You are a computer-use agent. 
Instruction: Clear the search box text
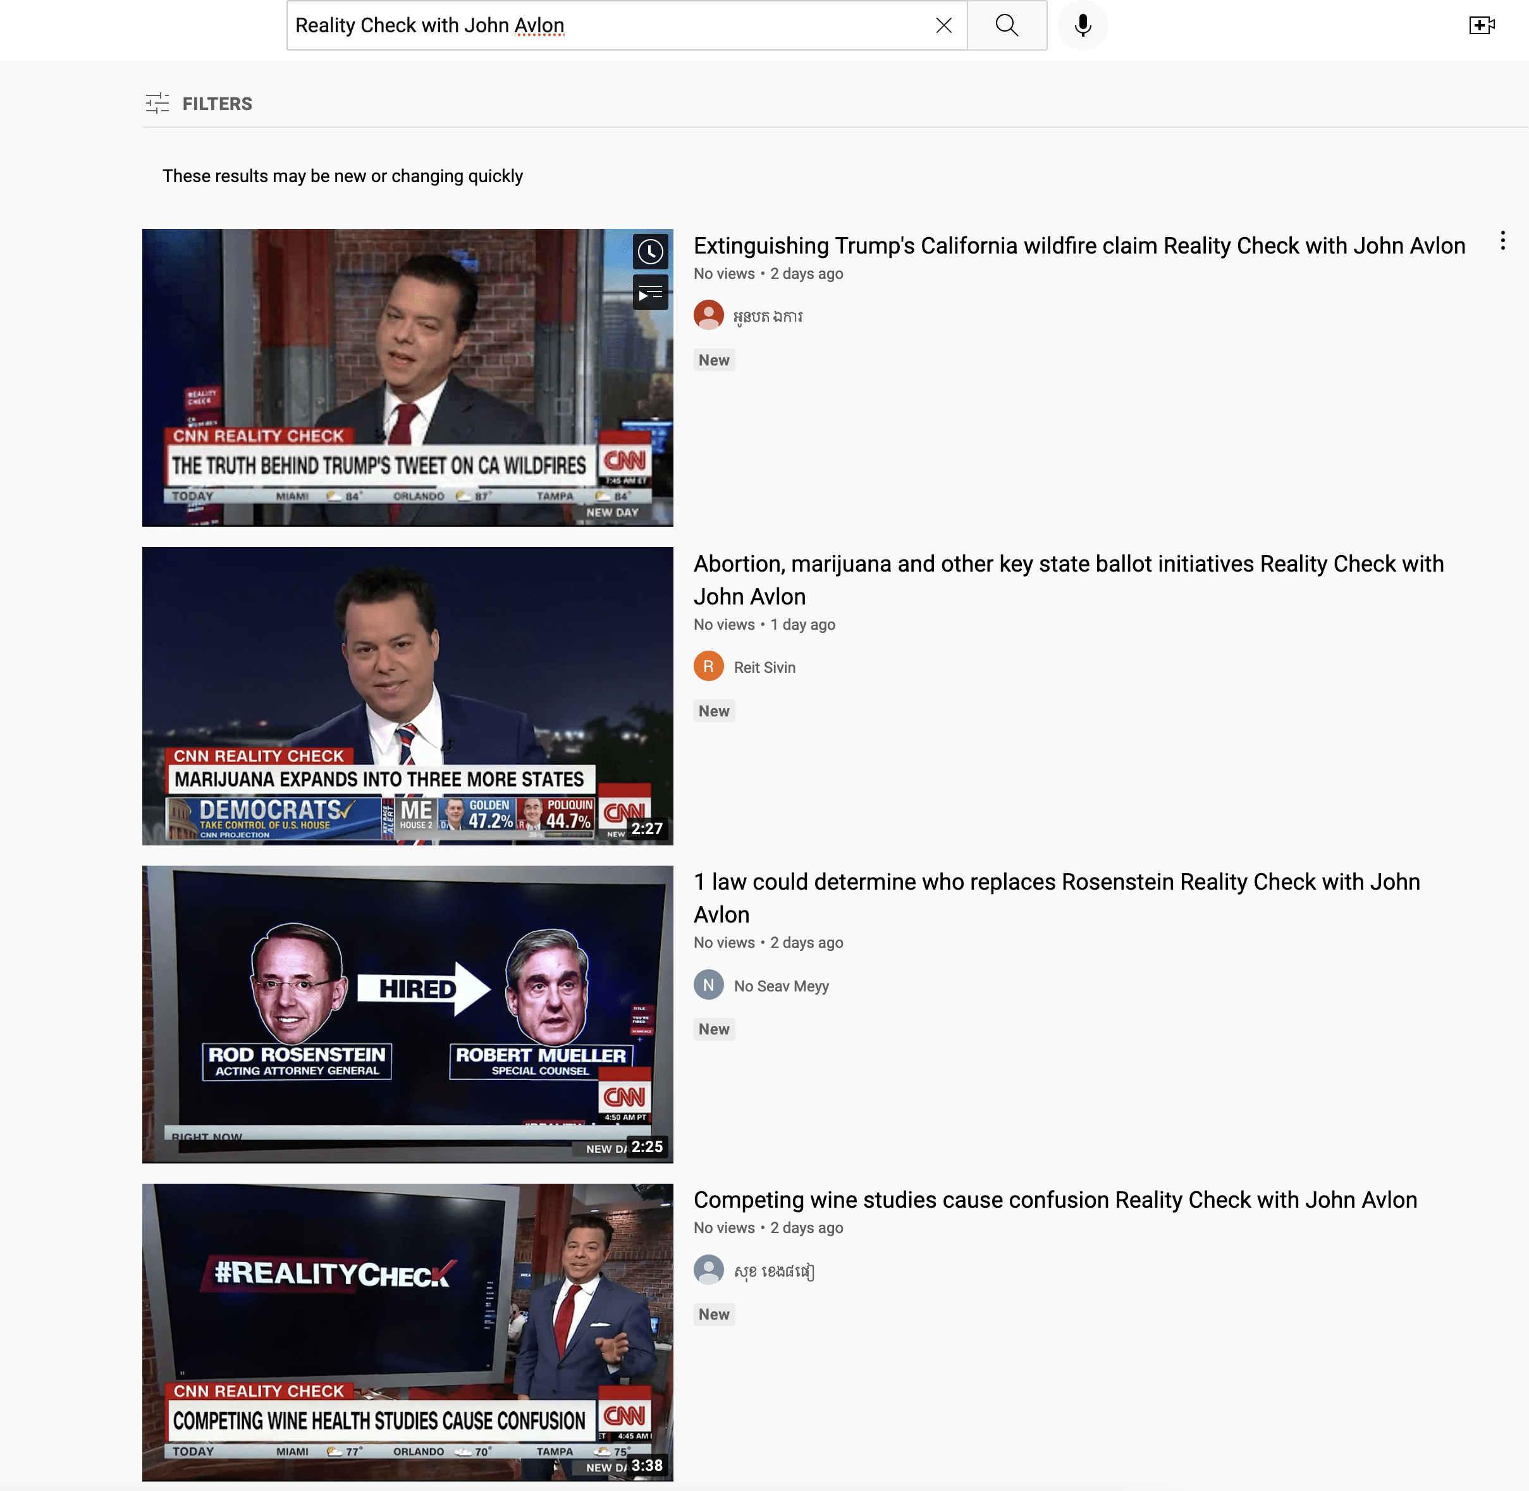944,26
